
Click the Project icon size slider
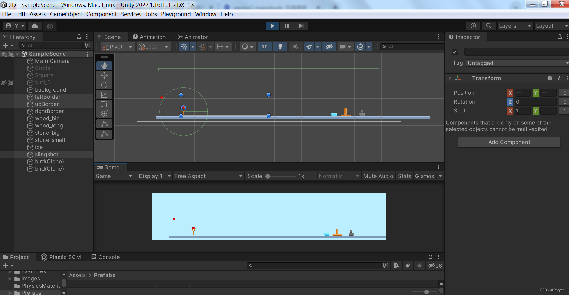(x=425, y=292)
